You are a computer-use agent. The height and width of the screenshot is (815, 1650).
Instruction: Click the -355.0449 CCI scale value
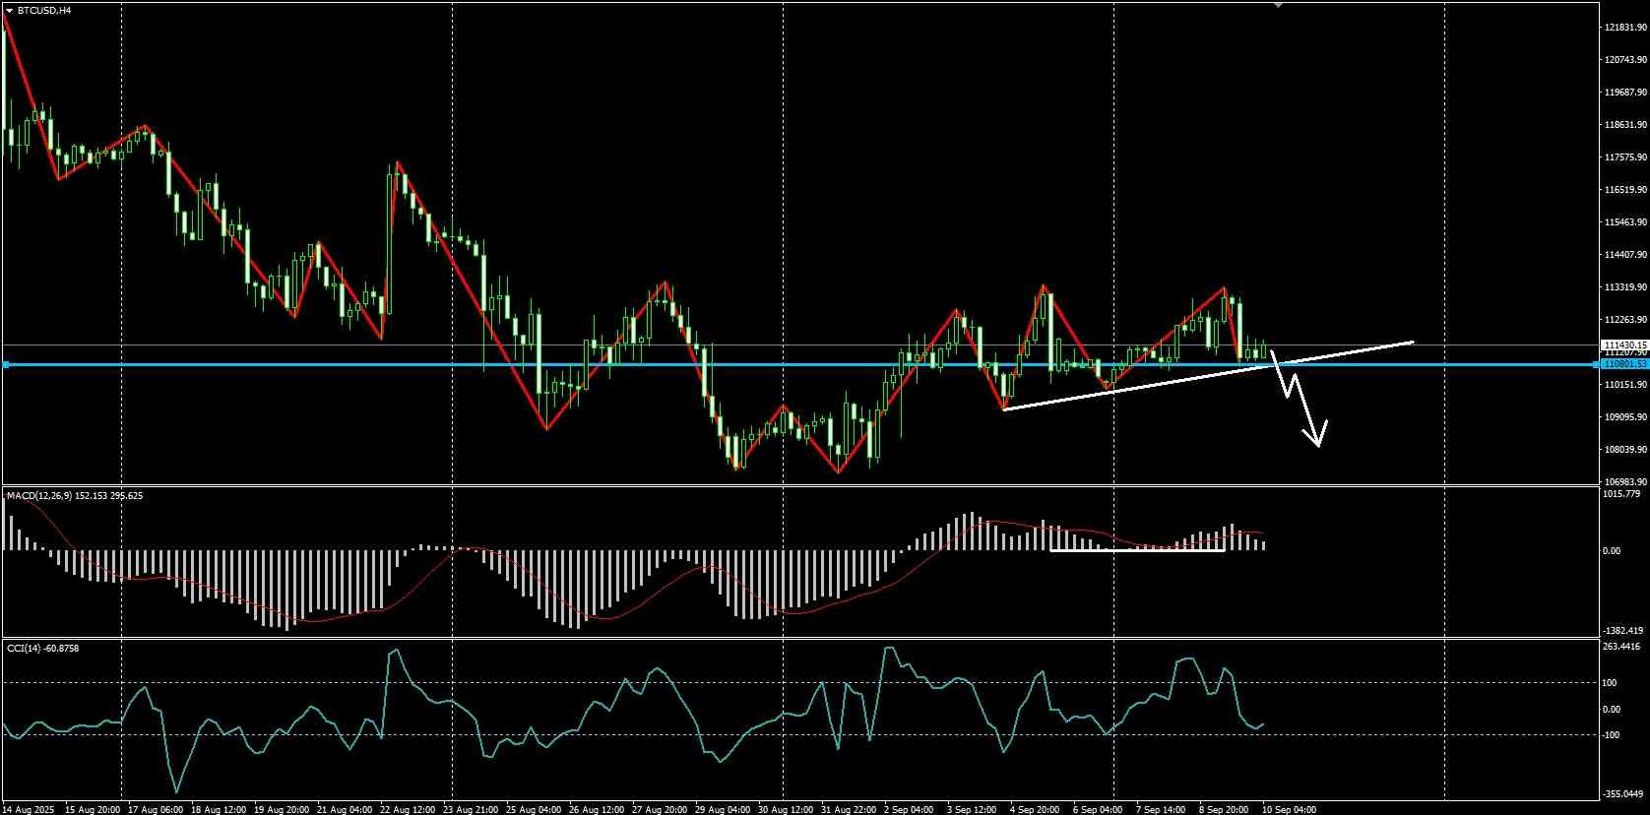coord(1623,793)
